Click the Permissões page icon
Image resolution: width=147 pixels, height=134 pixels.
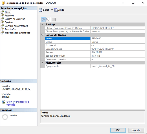tap(2, 29)
